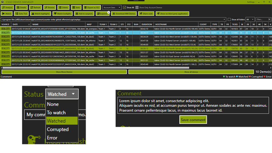Image resolution: width=272 pixels, height=153 pixels.
Task: Browse for a demo folder
Action: point(50,7)
